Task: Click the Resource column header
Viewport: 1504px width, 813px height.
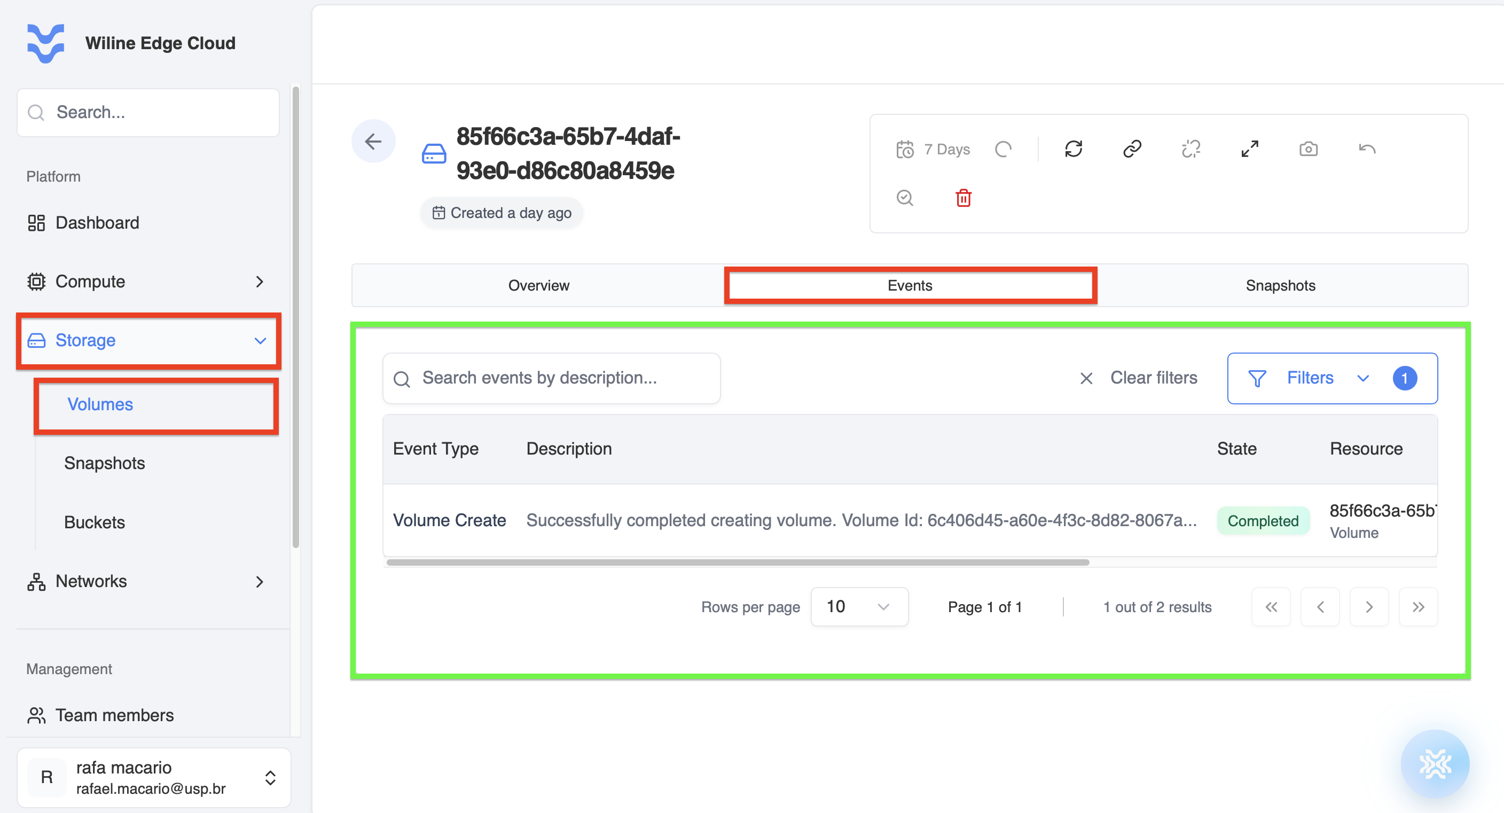Action: (x=1366, y=449)
